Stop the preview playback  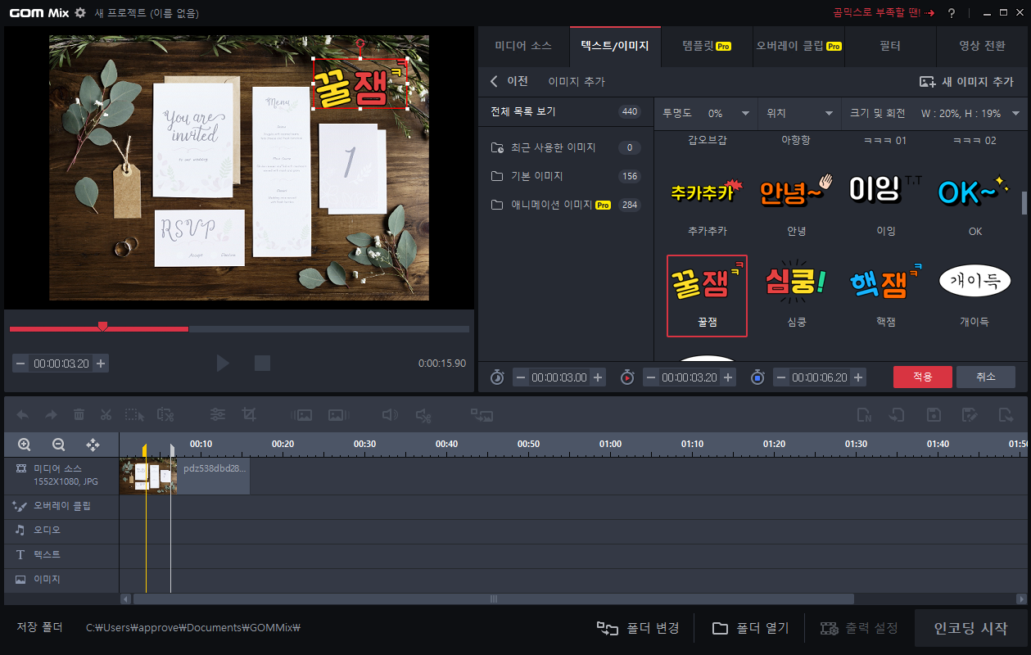click(262, 363)
